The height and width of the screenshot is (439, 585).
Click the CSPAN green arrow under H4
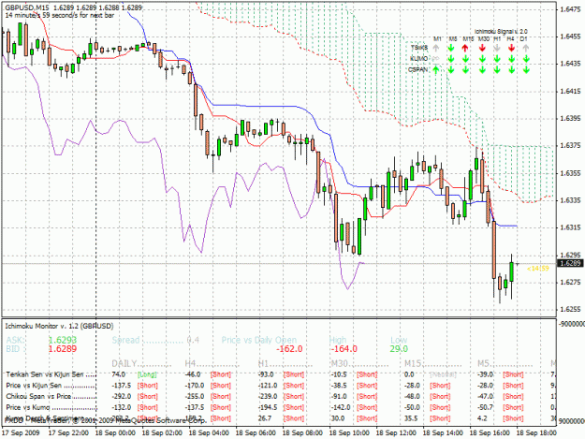(x=511, y=69)
